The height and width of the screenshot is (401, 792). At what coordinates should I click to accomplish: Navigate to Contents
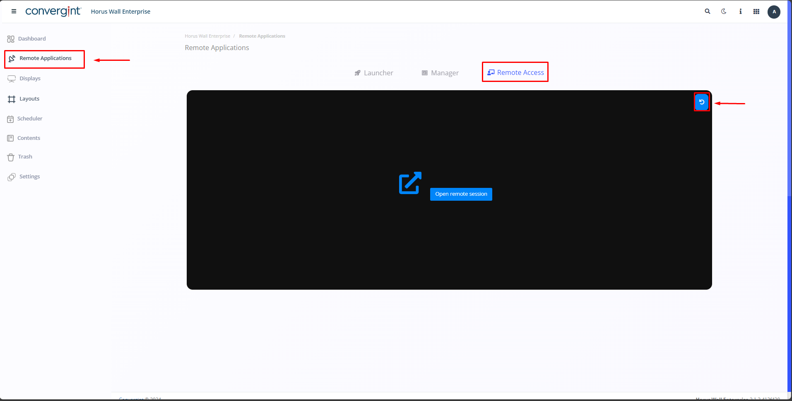29,138
